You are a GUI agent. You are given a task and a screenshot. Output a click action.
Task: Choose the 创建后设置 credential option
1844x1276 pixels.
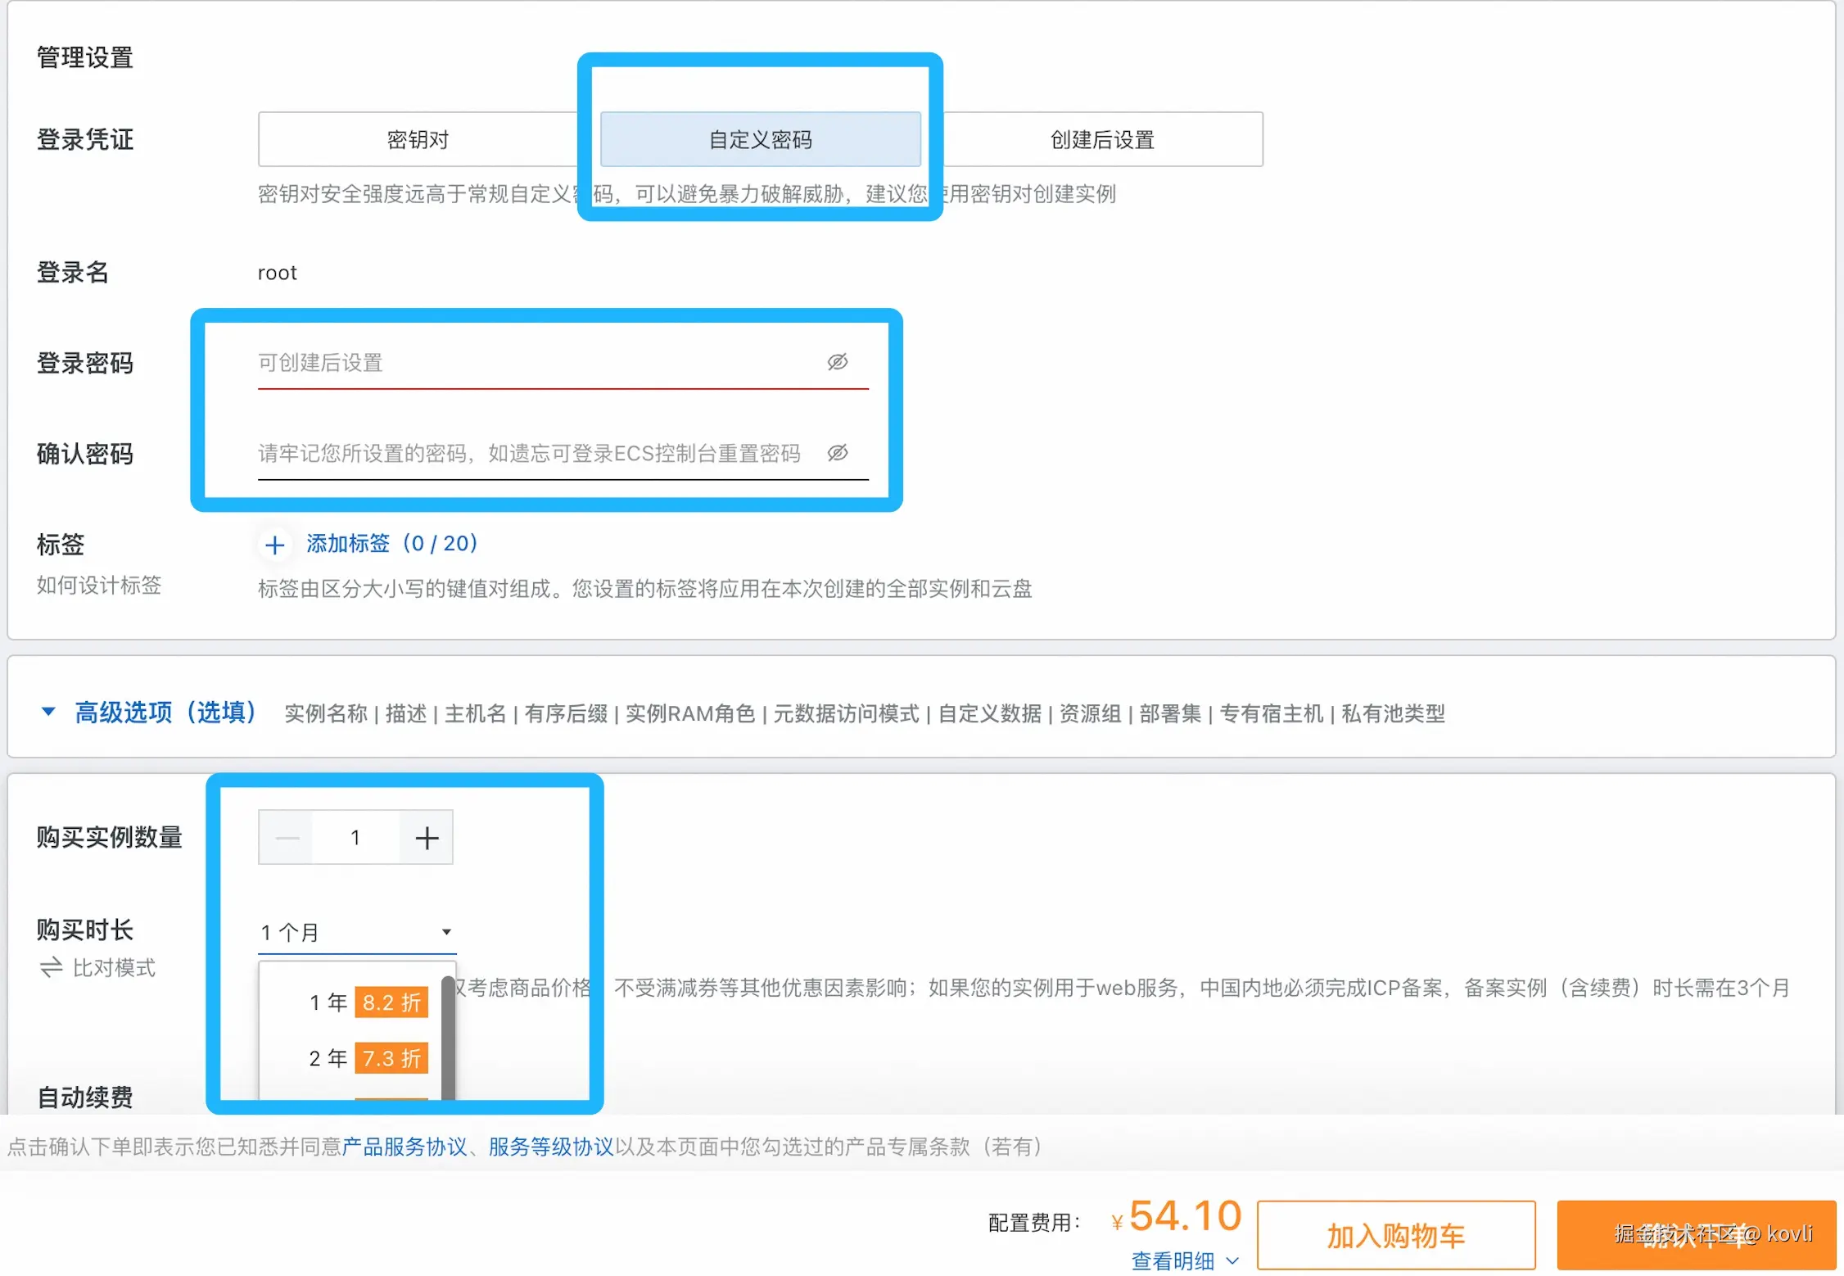[x=1102, y=140]
